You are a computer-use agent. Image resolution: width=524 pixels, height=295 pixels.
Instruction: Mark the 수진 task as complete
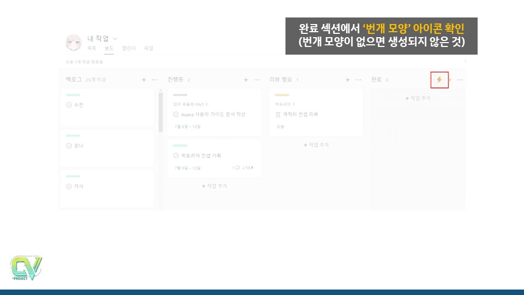[69, 105]
